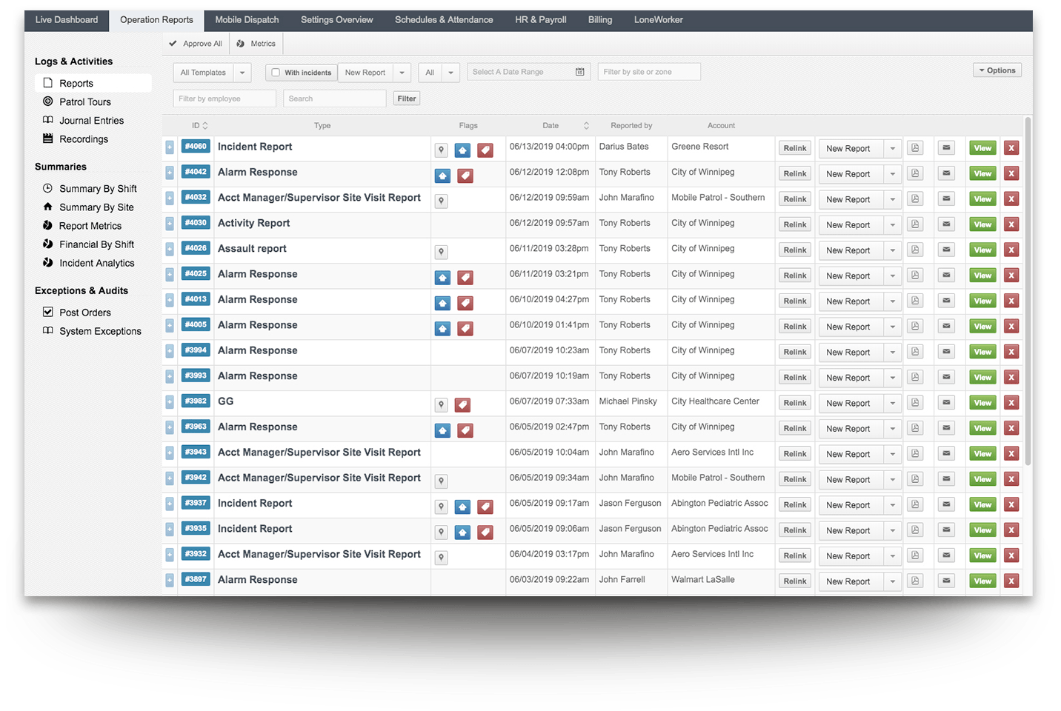The image size is (1061, 711).
Task: Open the All dropdown filter
Action: [439, 73]
